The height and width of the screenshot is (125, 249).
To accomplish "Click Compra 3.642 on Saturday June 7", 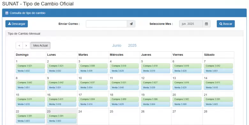I will pyautogui.click(x=218, y=66).
